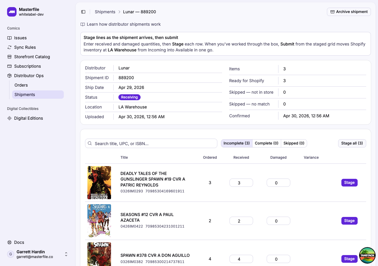Toggle the sidebar panel icon
Image resolution: width=378 pixels, height=266 pixels.
click(x=83, y=12)
